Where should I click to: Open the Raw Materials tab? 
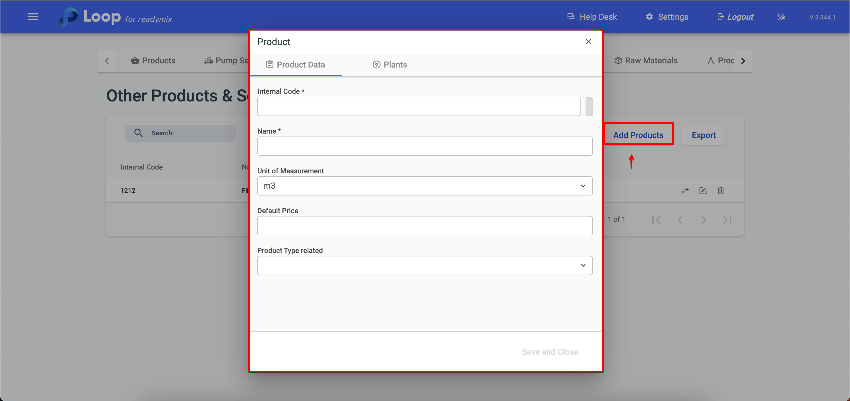pyautogui.click(x=646, y=61)
